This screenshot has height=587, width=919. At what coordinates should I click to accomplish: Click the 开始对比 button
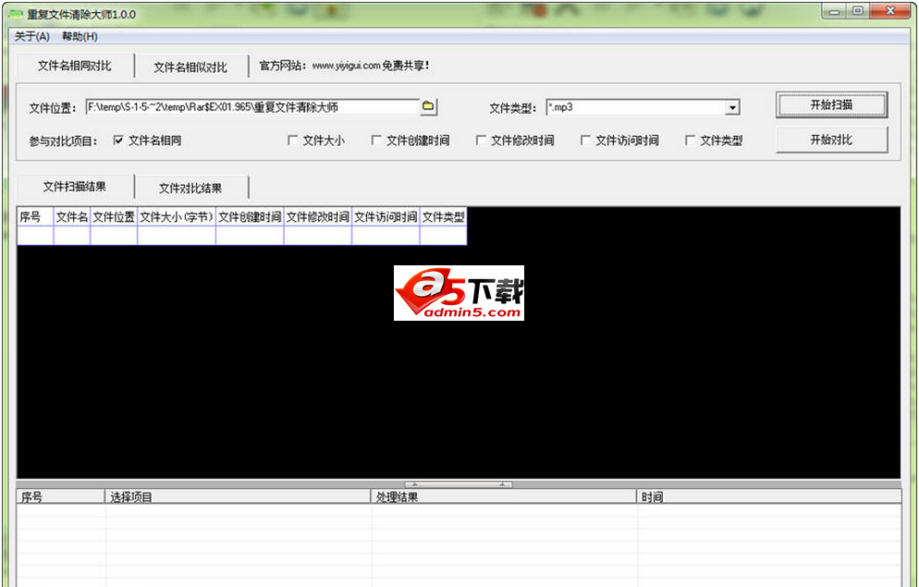pos(831,140)
